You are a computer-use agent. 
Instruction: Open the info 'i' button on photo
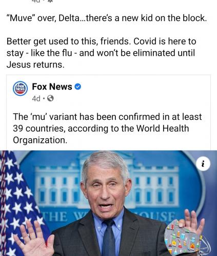pyautogui.click(x=203, y=164)
